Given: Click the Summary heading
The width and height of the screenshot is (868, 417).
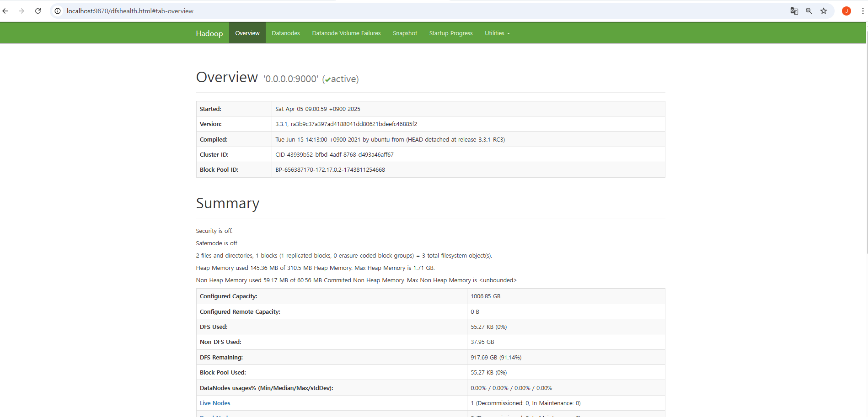Looking at the screenshot, I should (228, 203).
